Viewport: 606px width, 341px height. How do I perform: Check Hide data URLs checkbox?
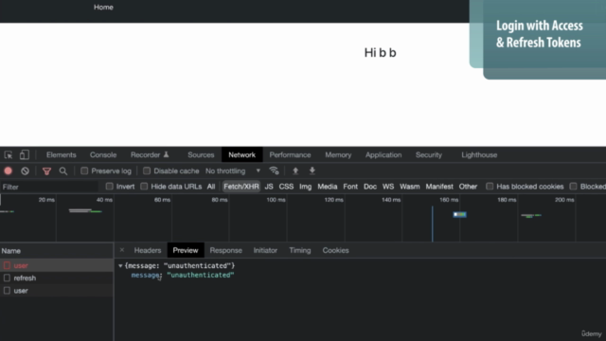[144, 187]
